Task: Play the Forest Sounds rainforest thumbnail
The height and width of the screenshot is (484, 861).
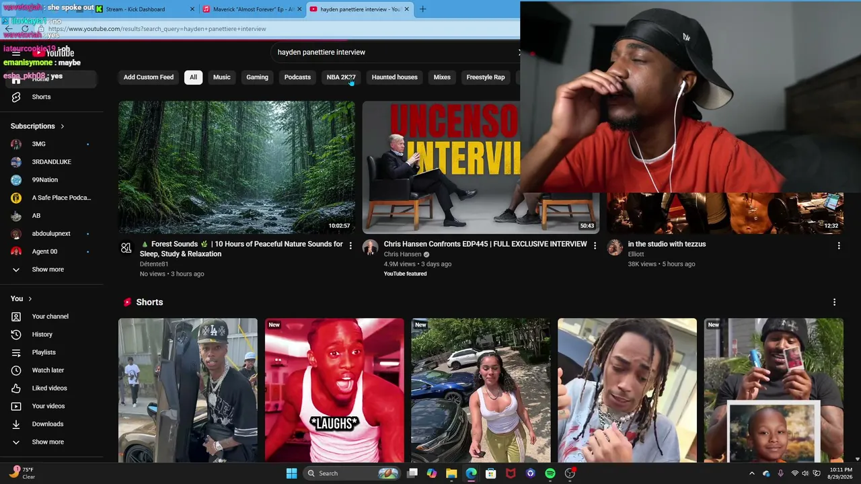Action: tap(237, 167)
